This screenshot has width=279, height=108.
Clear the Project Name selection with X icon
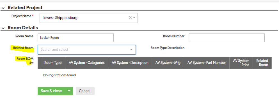tap(130, 18)
